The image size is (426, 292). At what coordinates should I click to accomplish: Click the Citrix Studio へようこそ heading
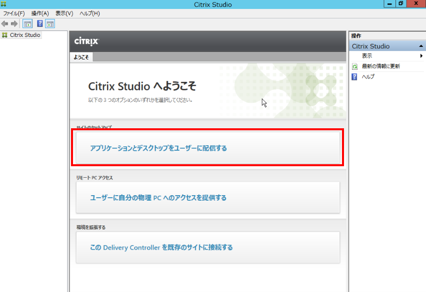click(x=142, y=86)
